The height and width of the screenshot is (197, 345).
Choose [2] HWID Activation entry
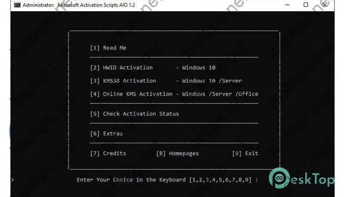[x=121, y=67]
